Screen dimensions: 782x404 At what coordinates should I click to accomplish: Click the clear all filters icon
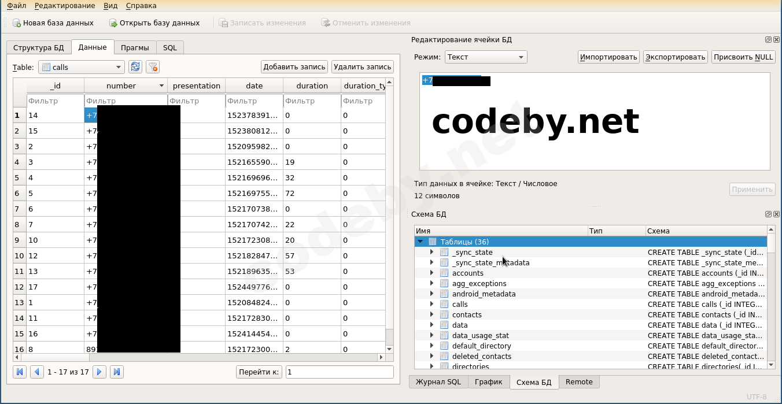click(153, 67)
